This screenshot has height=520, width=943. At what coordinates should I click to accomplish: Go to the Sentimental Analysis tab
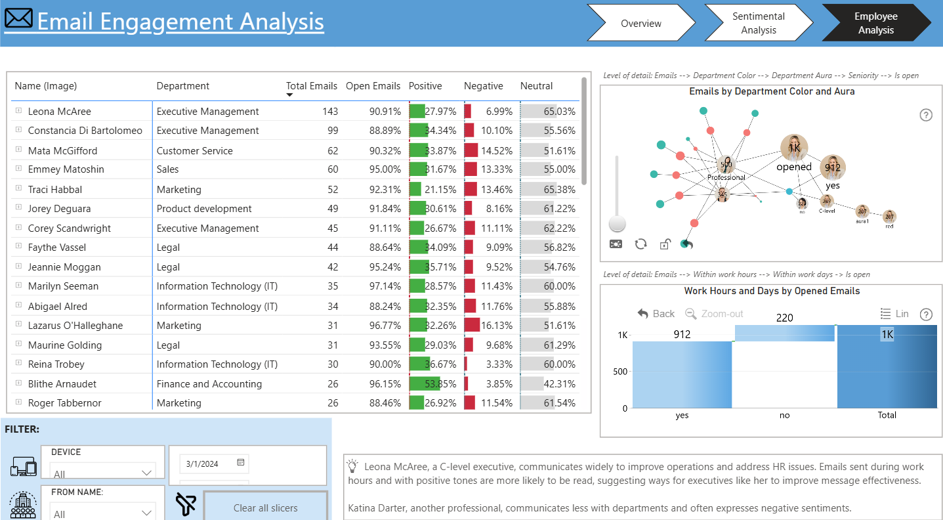point(759,23)
